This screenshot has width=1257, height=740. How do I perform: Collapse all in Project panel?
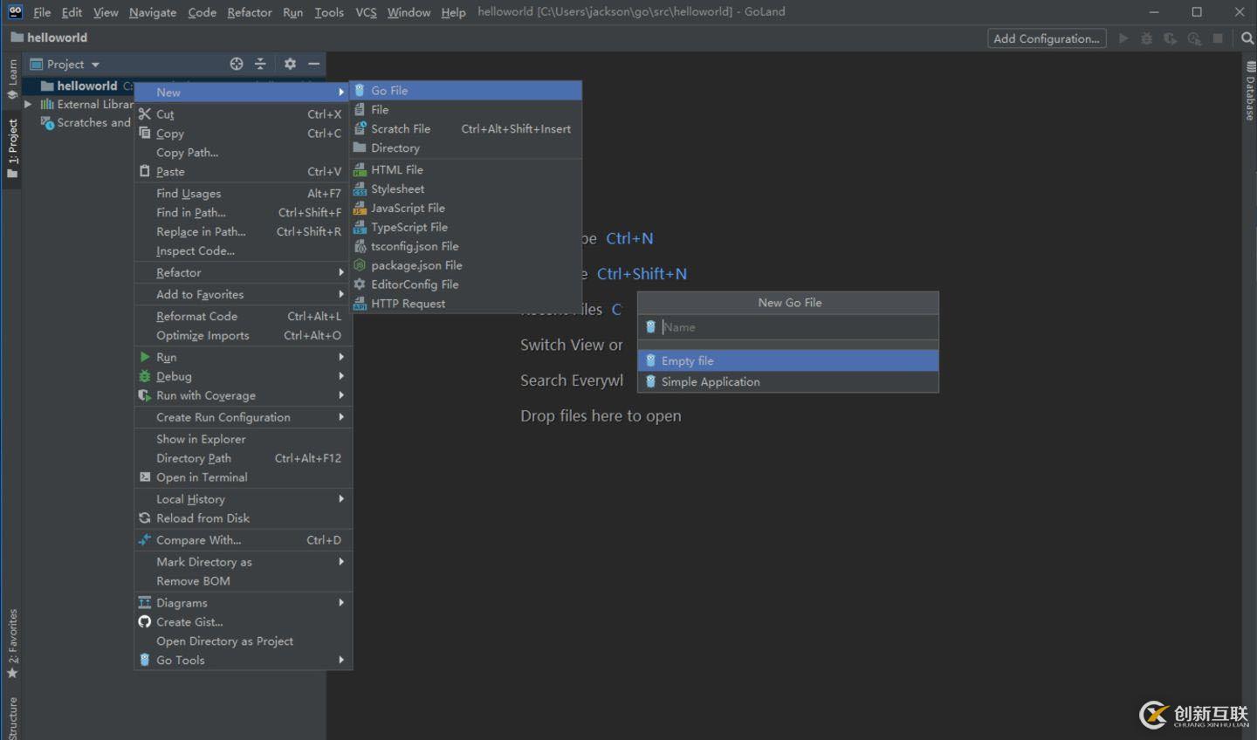click(x=260, y=64)
